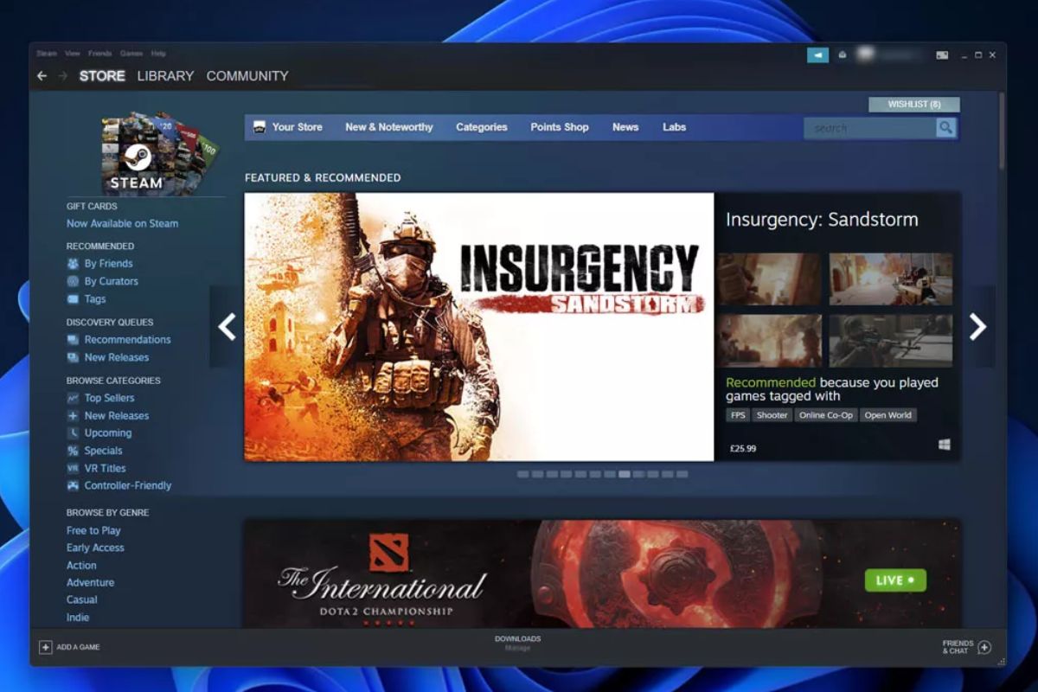Click the FPS tag
The height and width of the screenshot is (692, 1038).
click(738, 415)
